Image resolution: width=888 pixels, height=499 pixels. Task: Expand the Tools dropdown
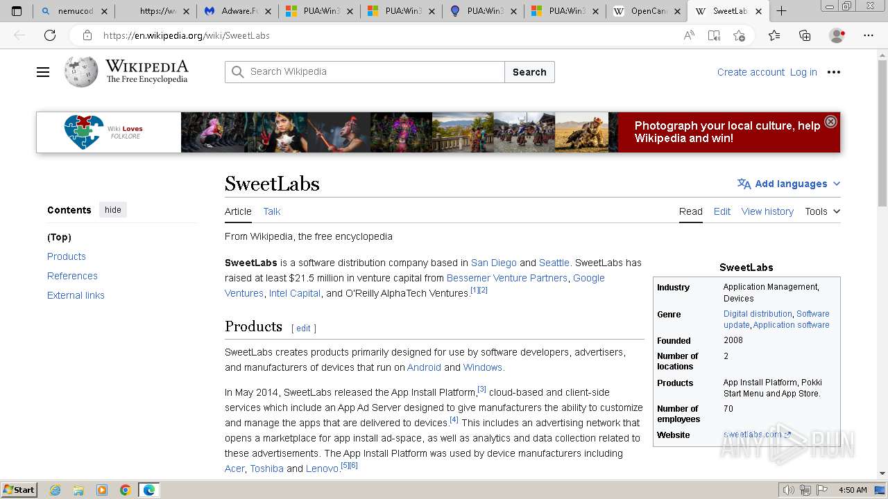coord(823,211)
